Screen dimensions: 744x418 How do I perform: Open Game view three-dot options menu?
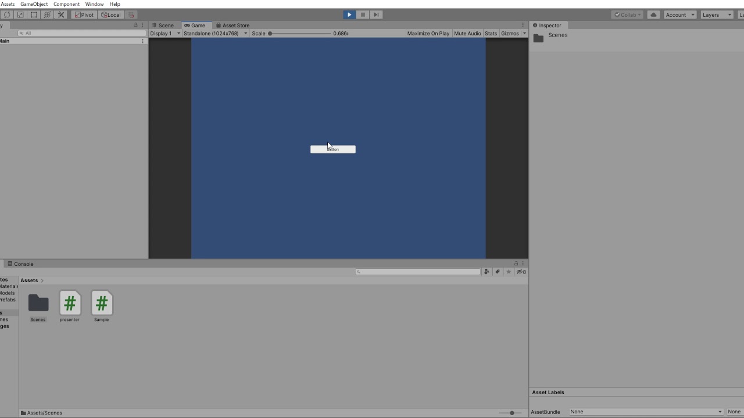coord(523,25)
